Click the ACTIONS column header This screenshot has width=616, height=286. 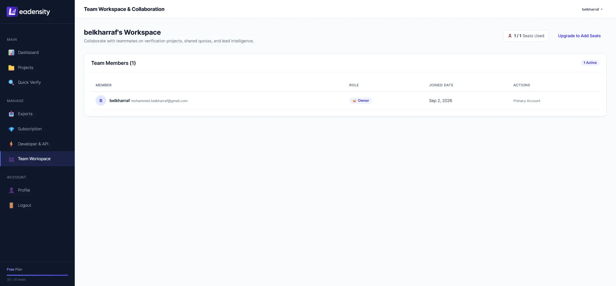522,85
